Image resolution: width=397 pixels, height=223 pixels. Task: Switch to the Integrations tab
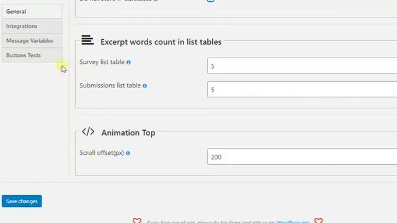point(32,26)
